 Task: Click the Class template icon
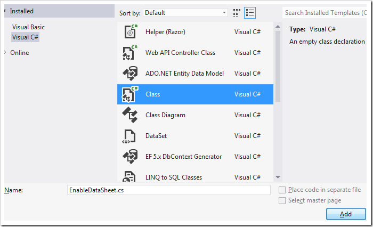[x=130, y=94]
